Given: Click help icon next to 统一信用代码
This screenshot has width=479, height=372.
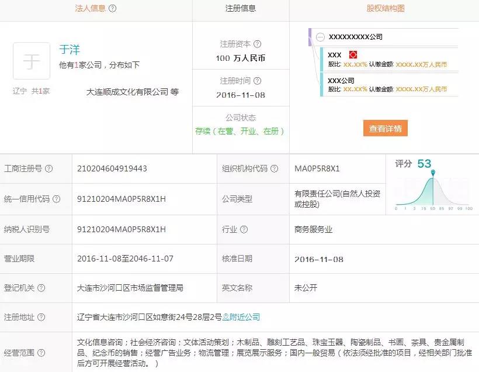Looking at the screenshot, I should point(57,199).
